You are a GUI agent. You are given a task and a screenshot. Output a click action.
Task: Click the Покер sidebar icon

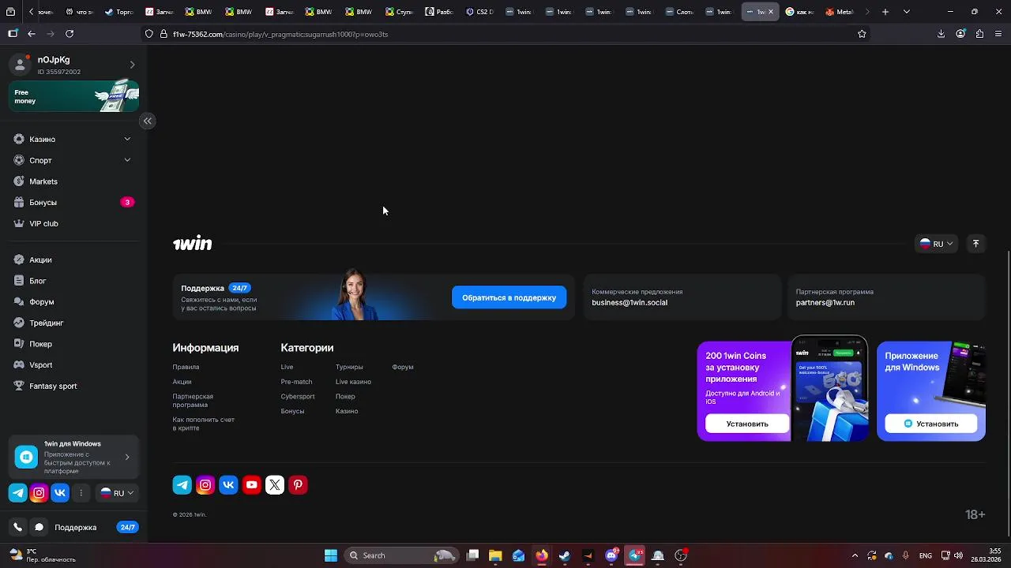[20, 344]
